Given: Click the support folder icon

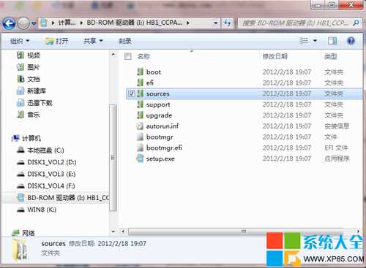Looking at the screenshot, I should click(x=140, y=104).
